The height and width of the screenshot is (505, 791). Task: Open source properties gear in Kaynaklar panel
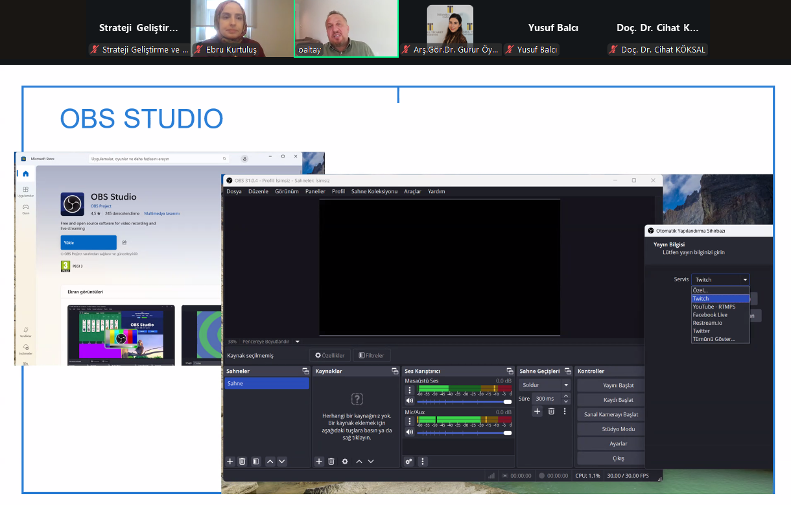pos(345,462)
